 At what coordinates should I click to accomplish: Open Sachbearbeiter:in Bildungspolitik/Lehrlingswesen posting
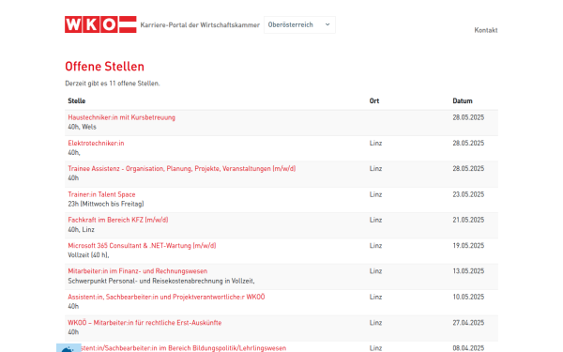[x=183, y=348]
